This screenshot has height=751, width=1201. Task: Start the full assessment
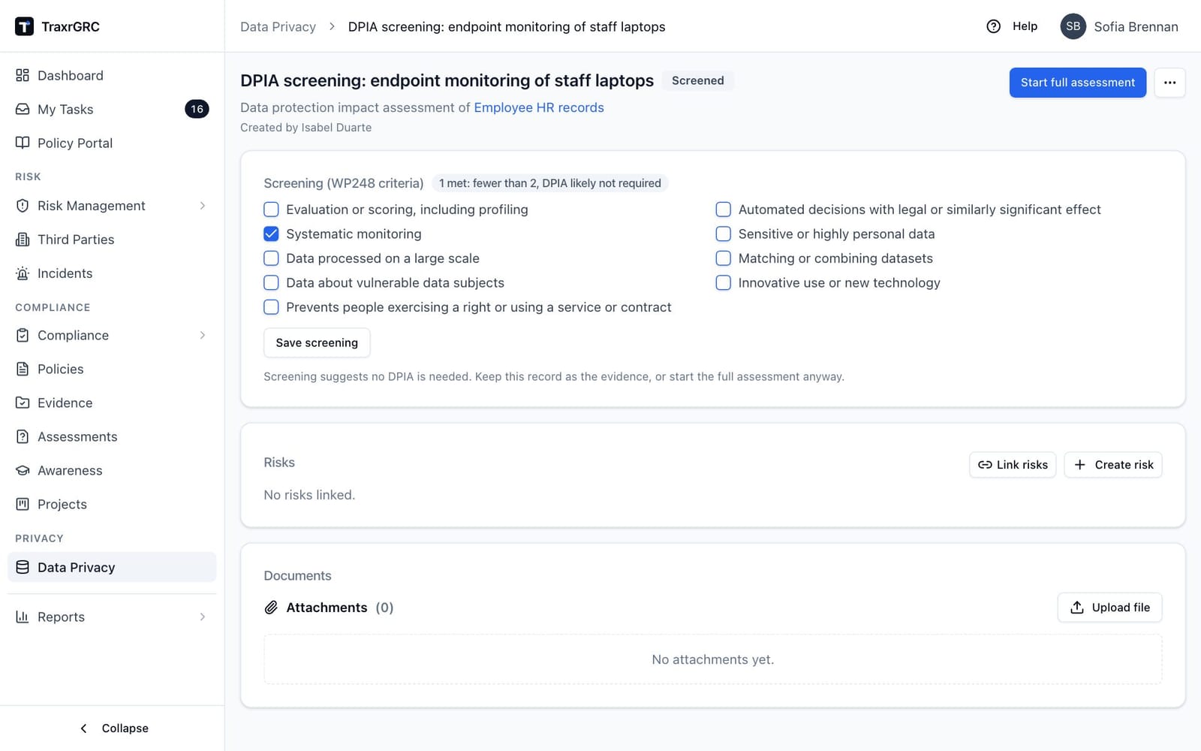[1077, 83]
